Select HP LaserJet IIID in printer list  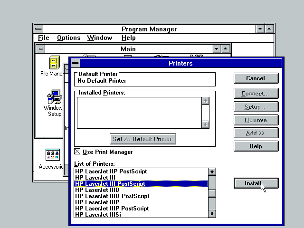[141, 190]
